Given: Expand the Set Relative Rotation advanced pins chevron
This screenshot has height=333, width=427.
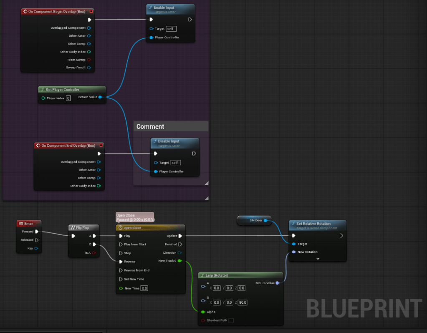Looking at the screenshot, I should click(x=318, y=259).
